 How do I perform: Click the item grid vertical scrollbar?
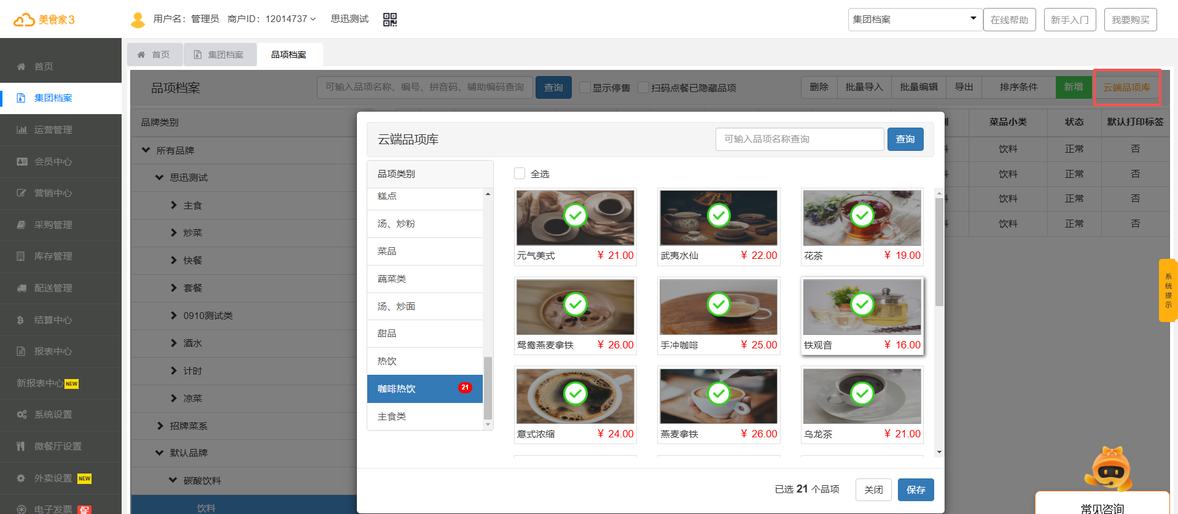[938, 251]
